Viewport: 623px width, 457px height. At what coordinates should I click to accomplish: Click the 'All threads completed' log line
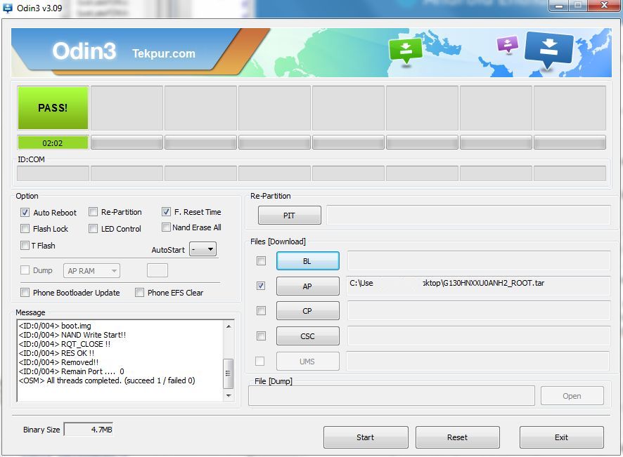[107, 380]
